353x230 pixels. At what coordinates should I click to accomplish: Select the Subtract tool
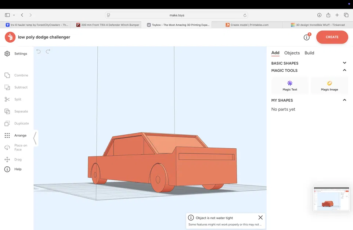pyautogui.click(x=17, y=87)
